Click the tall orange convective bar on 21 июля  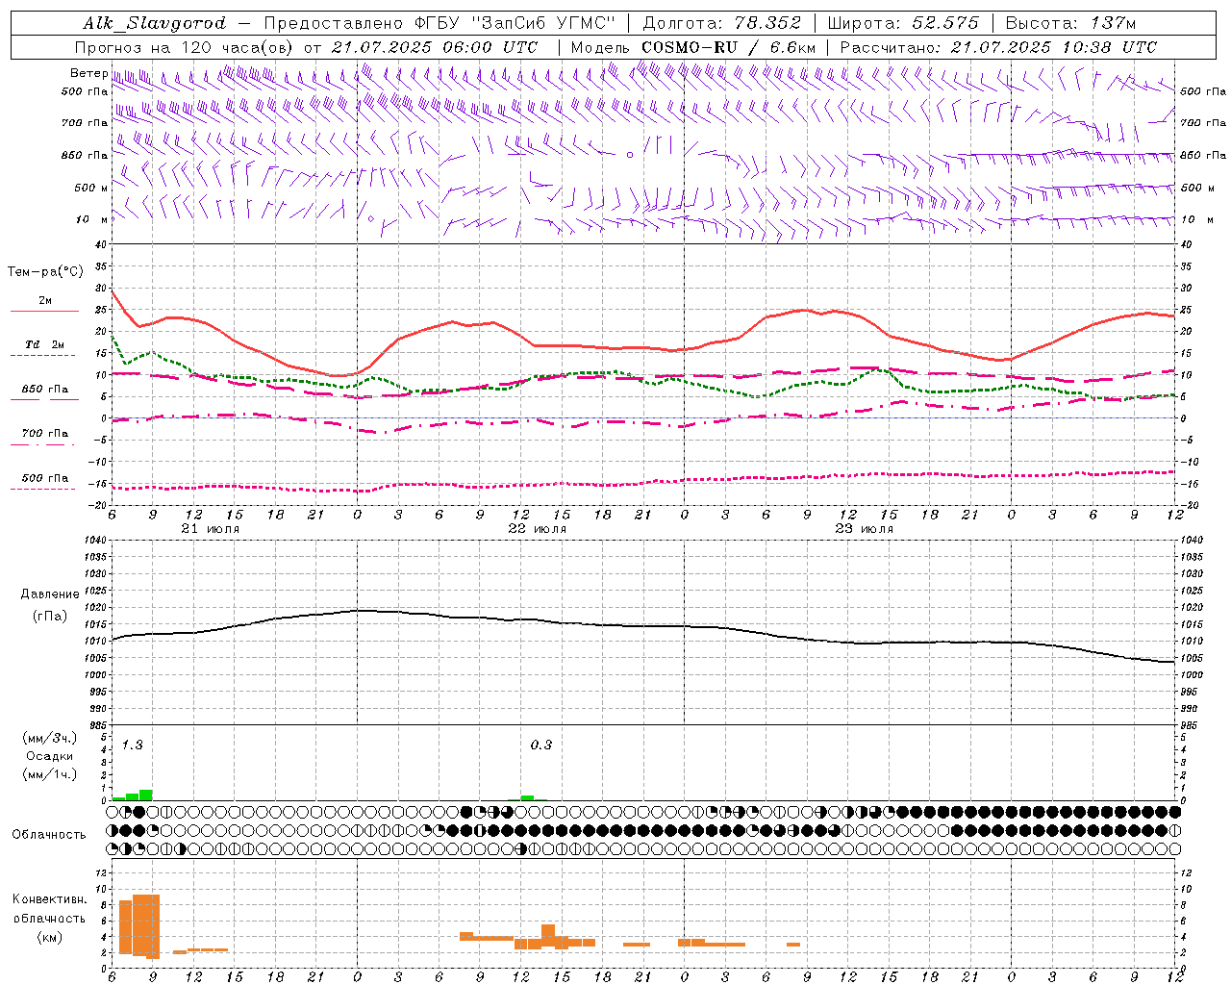click(x=146, y=925)
